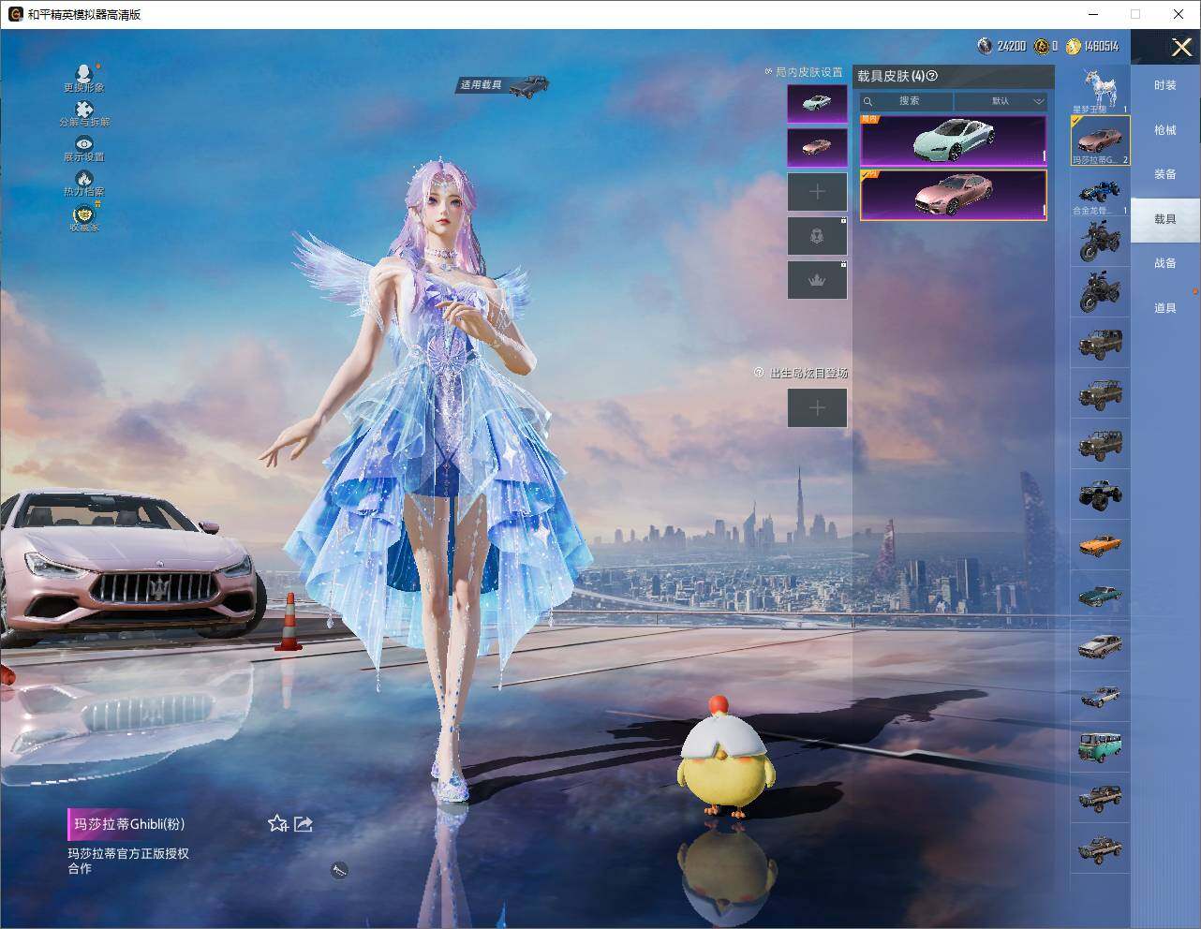Close the wardrobe with the X button
This screenshot has width=1201, height=929.
pyautogui.click(x=1181, y=46)
